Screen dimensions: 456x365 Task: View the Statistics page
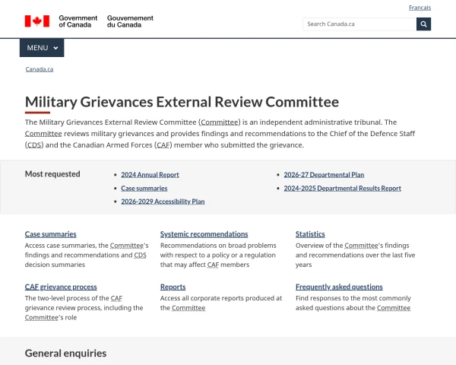pyautogui.click(x=310, y=234)
